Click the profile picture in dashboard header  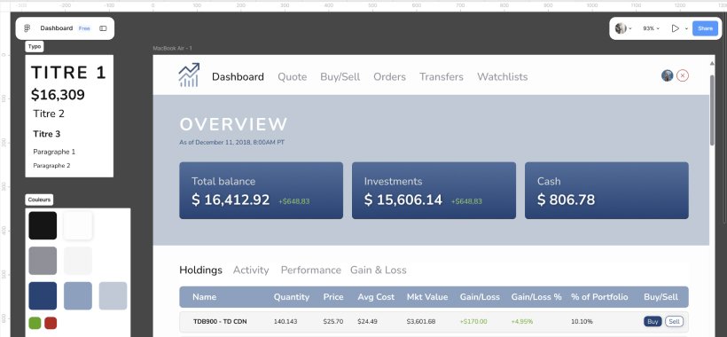click(x=668, y=75)
